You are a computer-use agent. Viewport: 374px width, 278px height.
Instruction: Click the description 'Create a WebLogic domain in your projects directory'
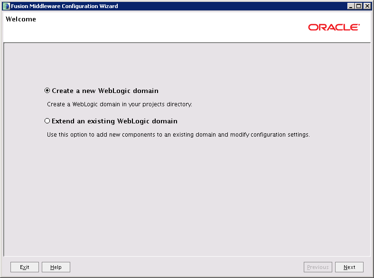[x=119, y=104]
